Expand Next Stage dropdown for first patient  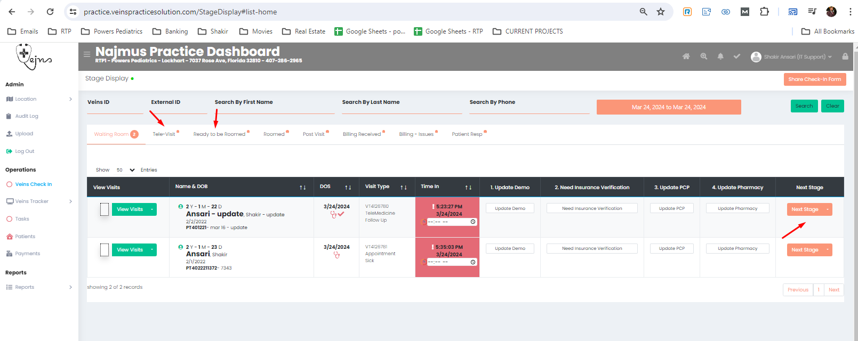(828, 209)
